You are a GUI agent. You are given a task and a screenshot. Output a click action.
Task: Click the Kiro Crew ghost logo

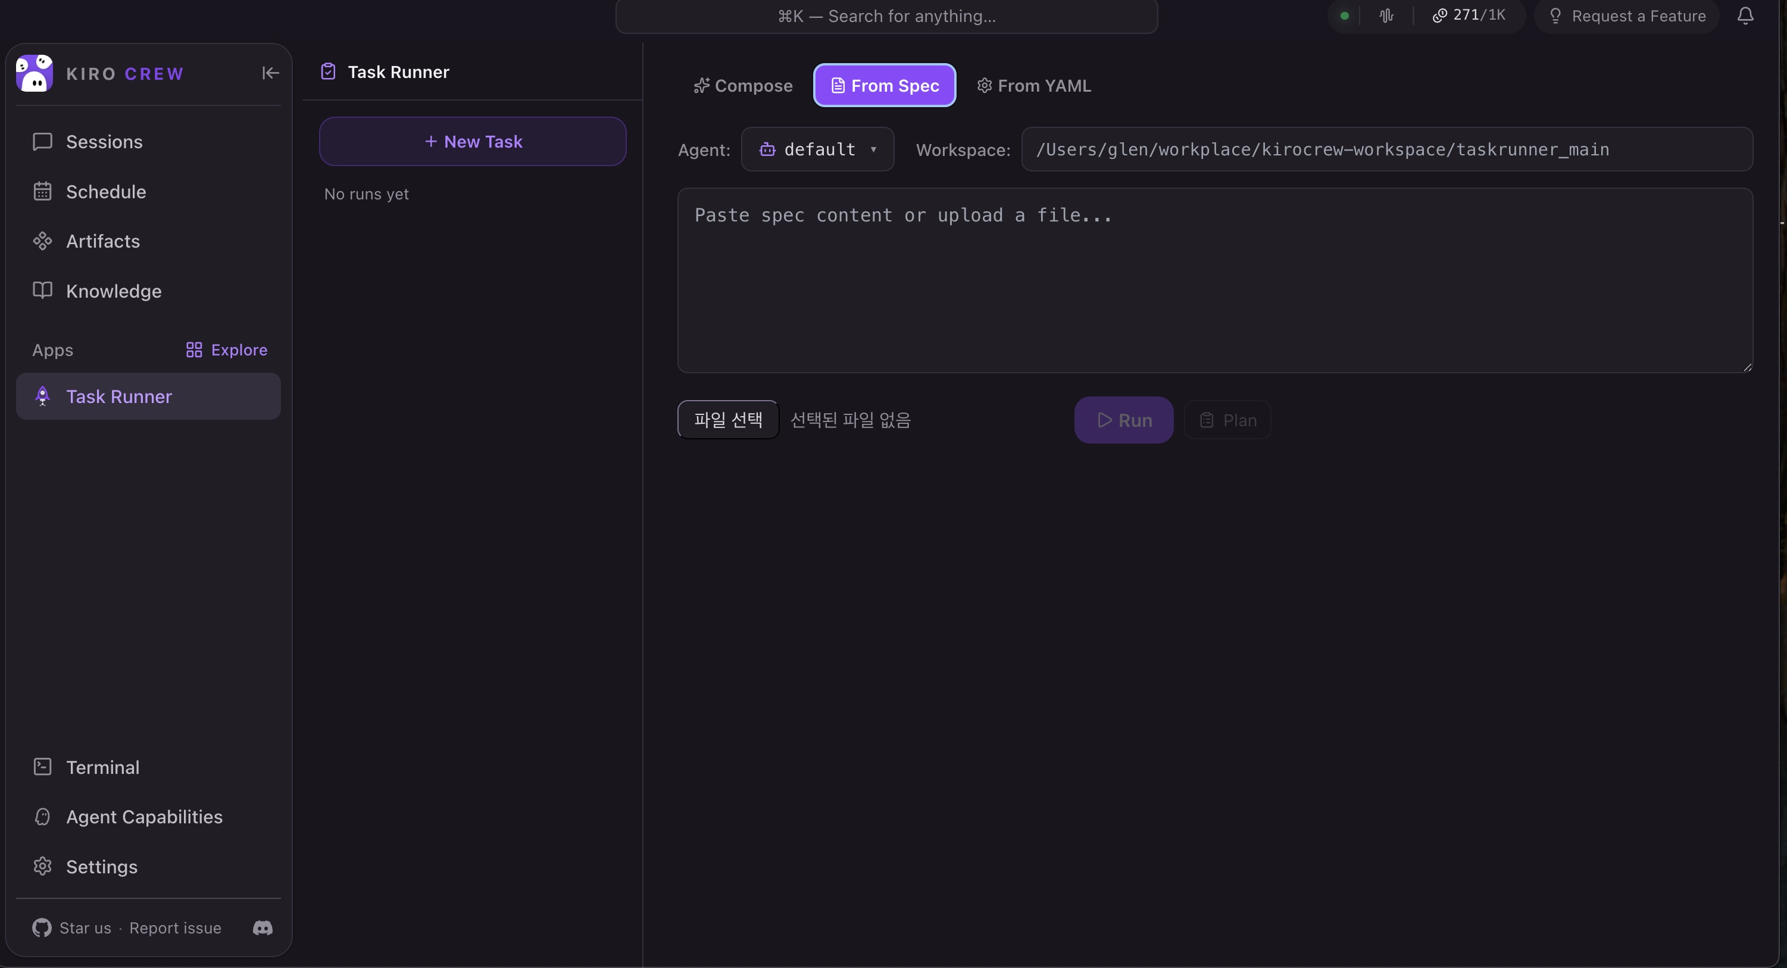tap(34, 73)
